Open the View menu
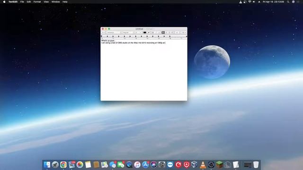Screen dimensions: 303x170 tap(46, 2)
